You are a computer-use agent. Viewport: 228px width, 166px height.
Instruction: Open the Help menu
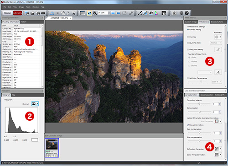tap(42, 7)
